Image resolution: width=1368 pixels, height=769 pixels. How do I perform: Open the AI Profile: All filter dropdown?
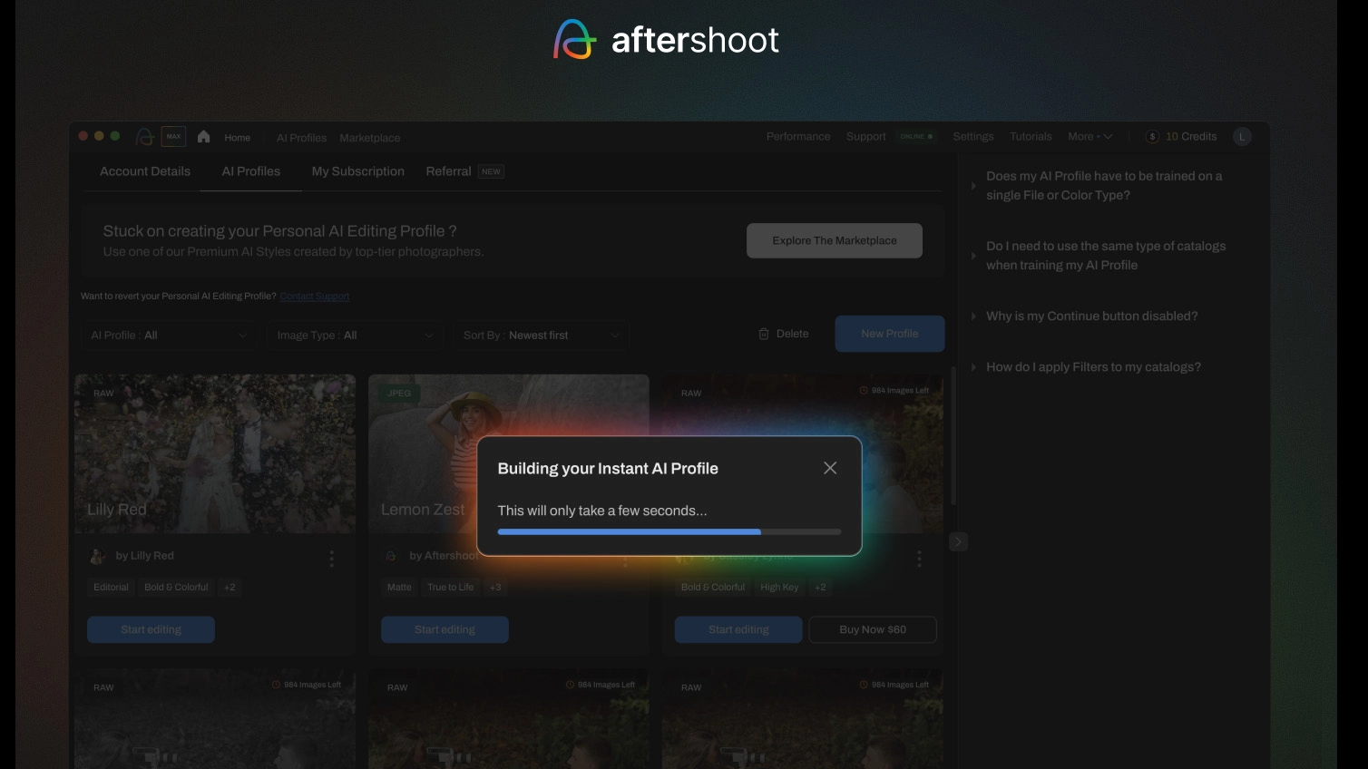click(170, 336)
